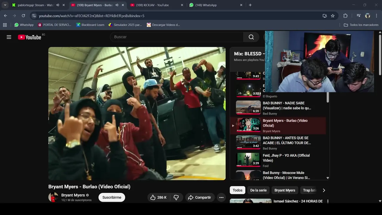Open the three-dot more actions menu
Screen dimensions: 382x215
coord(221,197)
